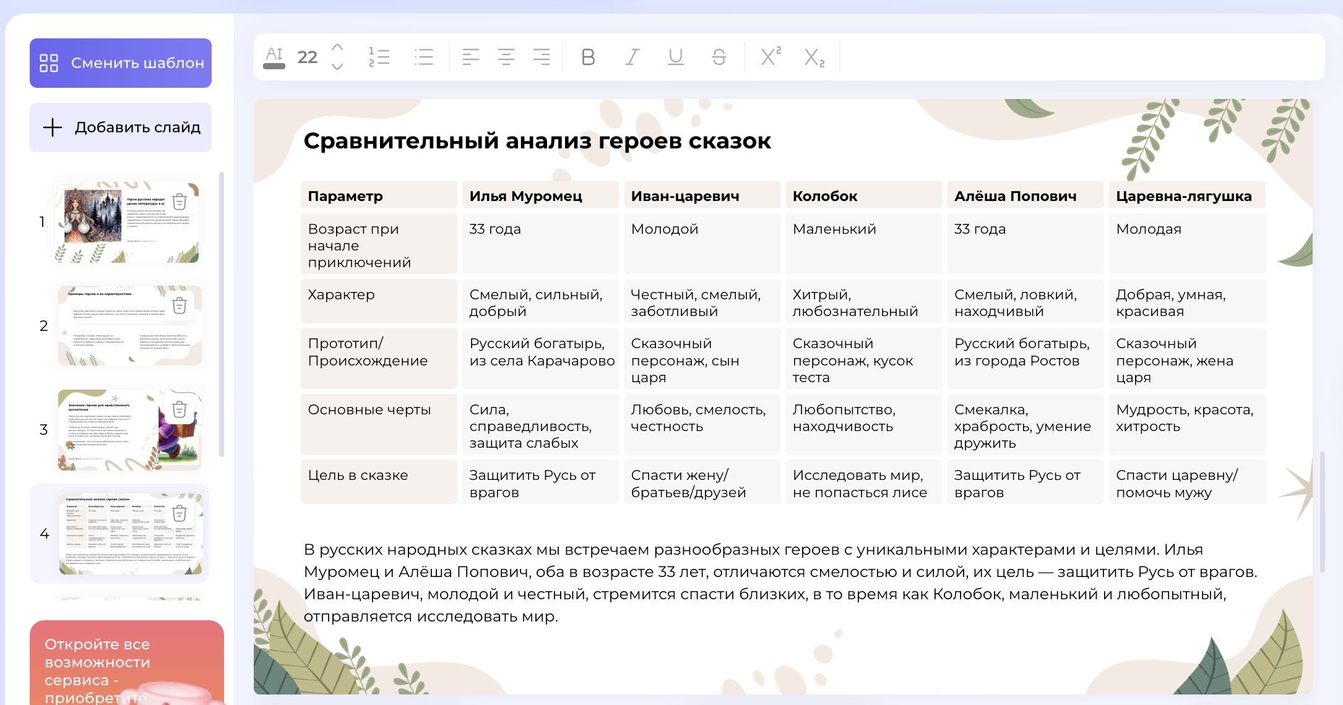Screen dimensions: 1343x705
Task: Click the Любопытство, находчивость cell
Action: point(864,425)
